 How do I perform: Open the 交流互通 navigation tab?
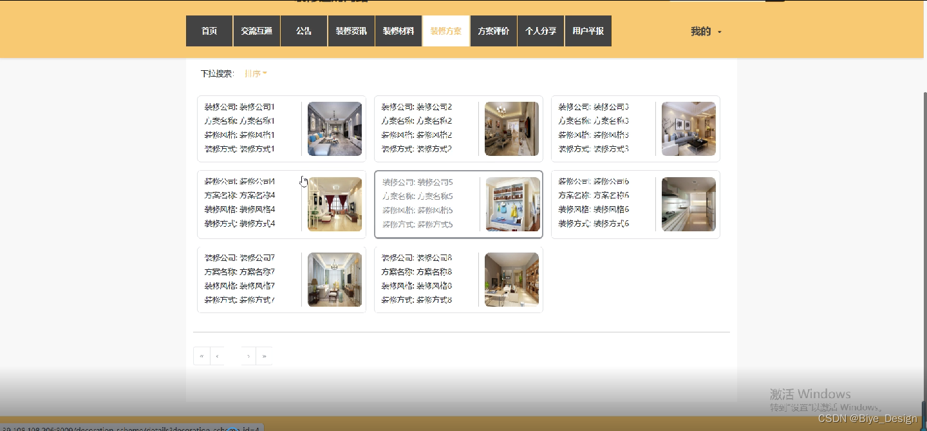coord(256,31)
